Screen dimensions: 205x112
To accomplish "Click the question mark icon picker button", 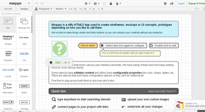I will 51,62.
